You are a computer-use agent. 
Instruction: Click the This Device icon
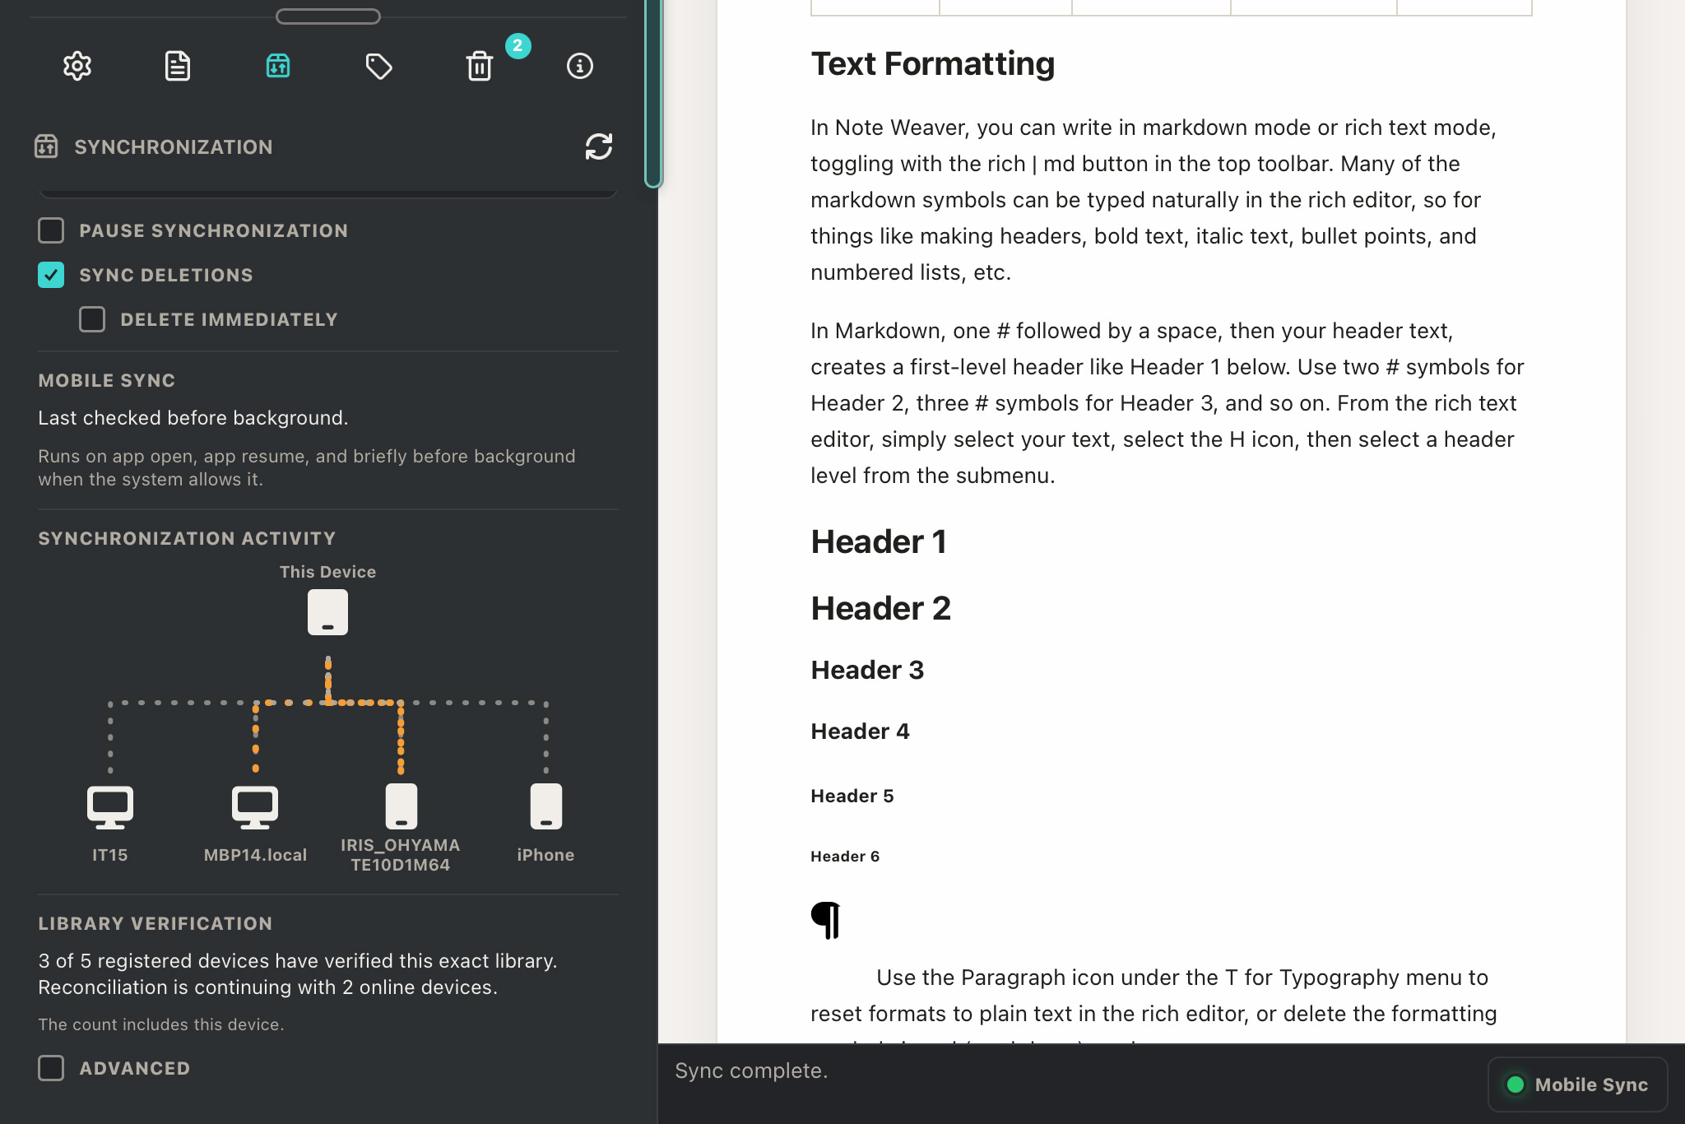click(x=327, y=612)
